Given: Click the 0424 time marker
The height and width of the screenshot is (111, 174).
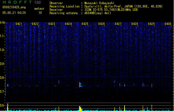Looking at the screenshot, I should 68,24.
